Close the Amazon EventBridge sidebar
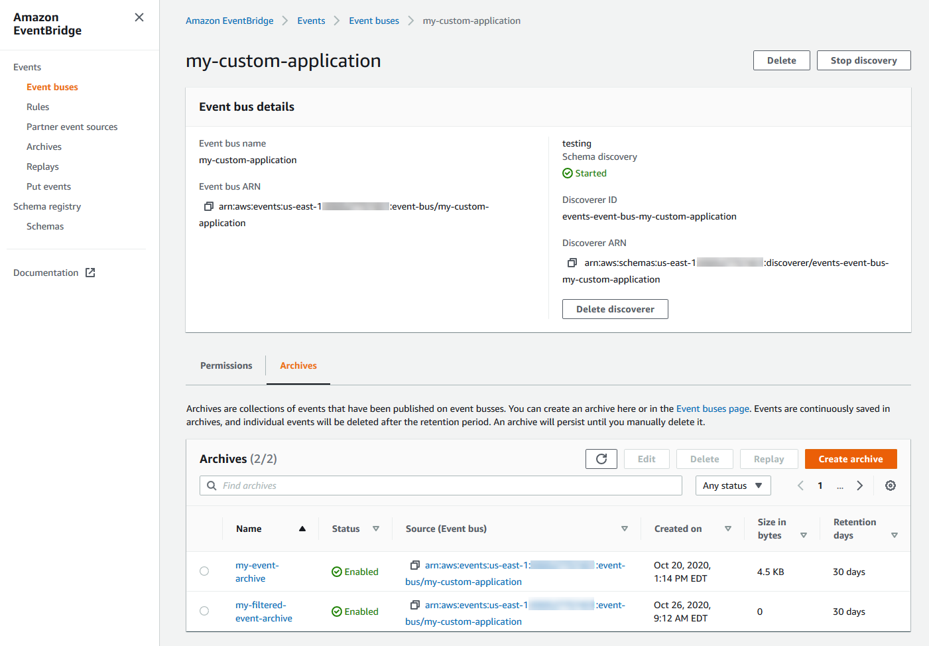 pyautogui.click(x=139, y=17)
